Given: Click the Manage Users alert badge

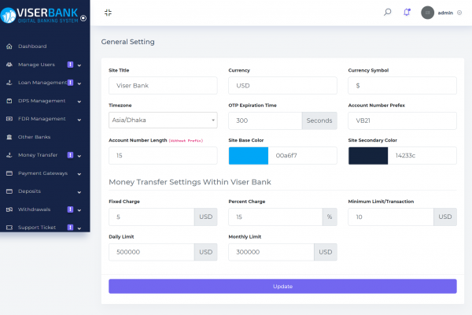Looking at the screenshot, I should pos(70,65).
